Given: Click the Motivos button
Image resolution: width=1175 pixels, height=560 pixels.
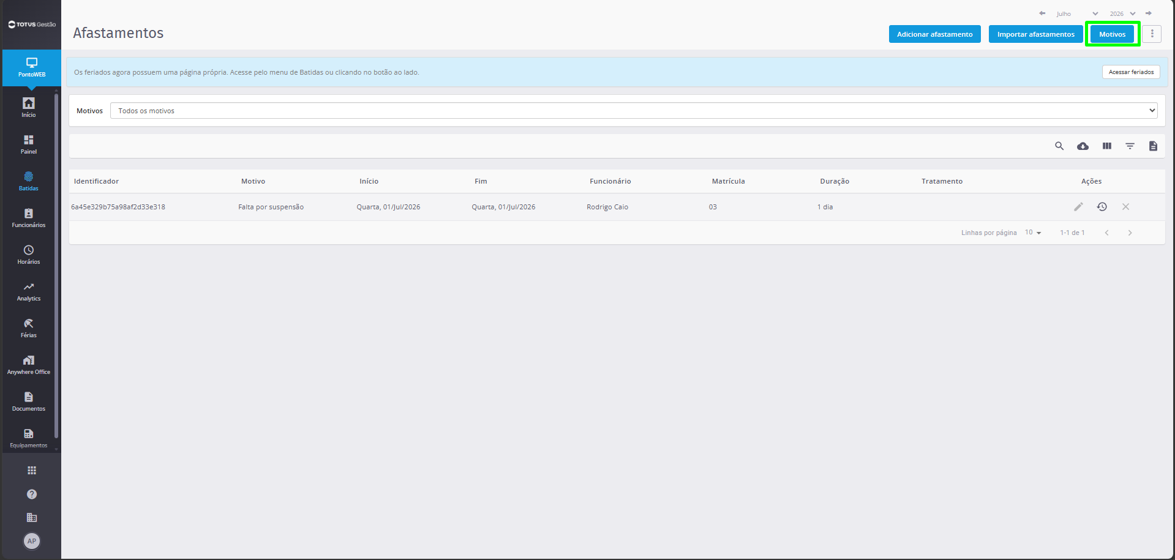Looking at the screenshot, I should coord(1113,34).
